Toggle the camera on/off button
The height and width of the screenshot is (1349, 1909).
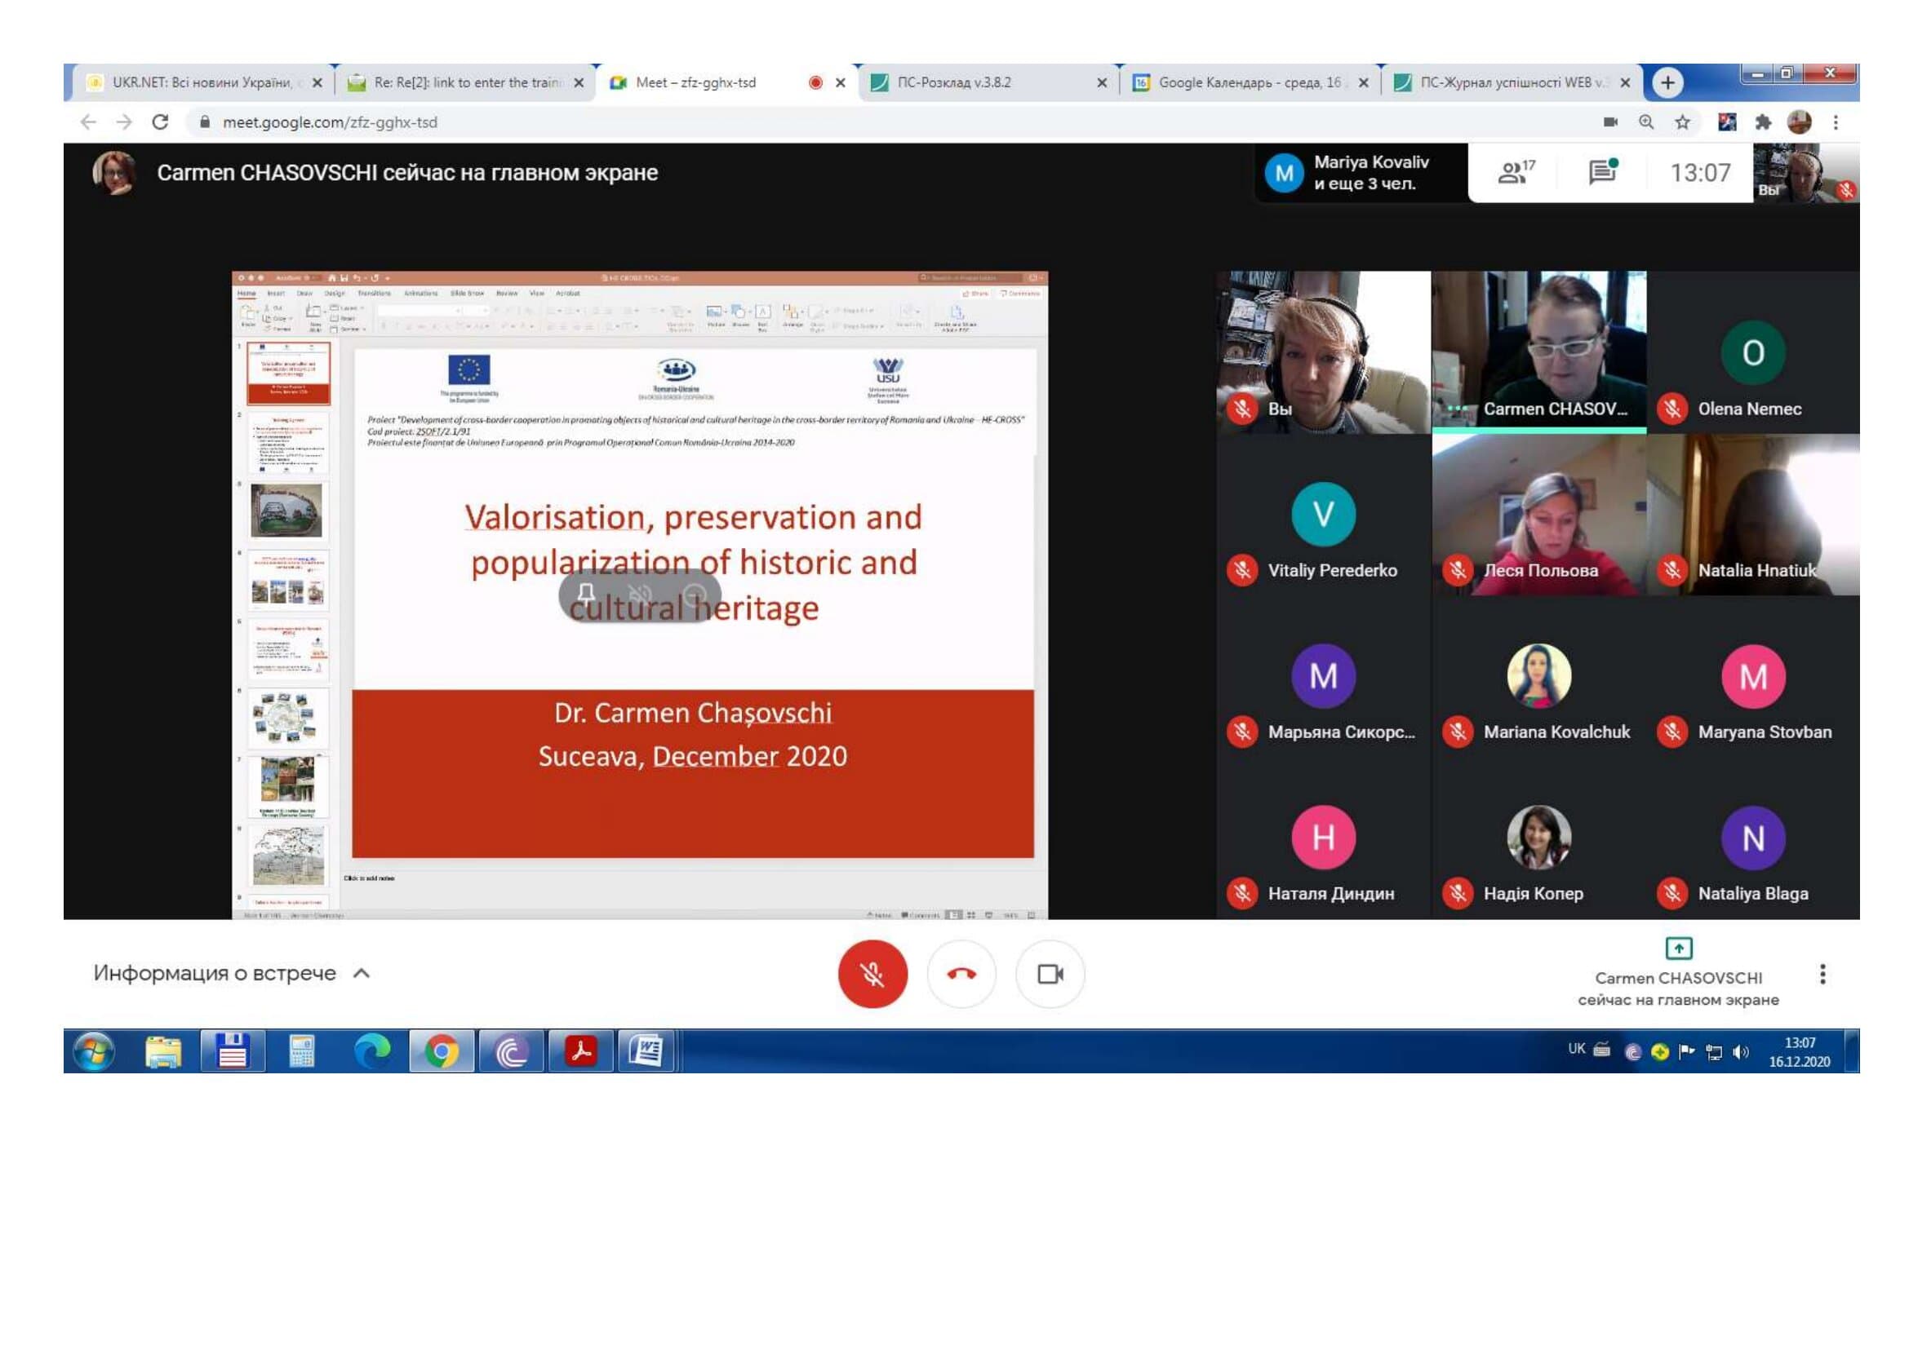coord(1050,974)
